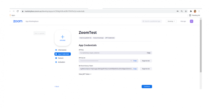Click the API Secret masked field

(x=109, y=61)
